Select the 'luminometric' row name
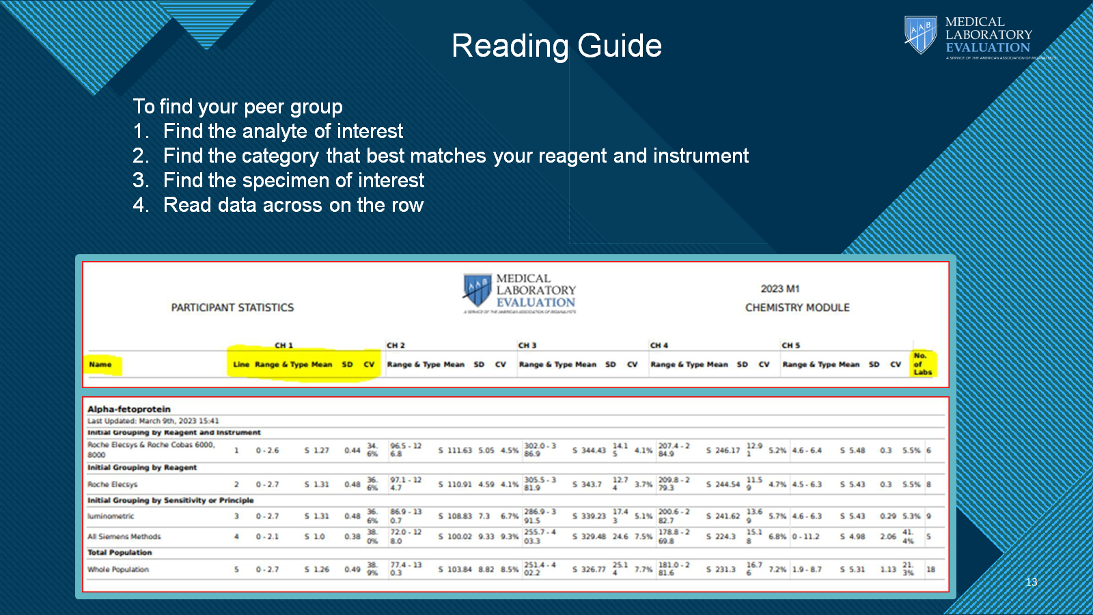The height and width of the screenshot is (615, 1093). (x=111, y=517)
